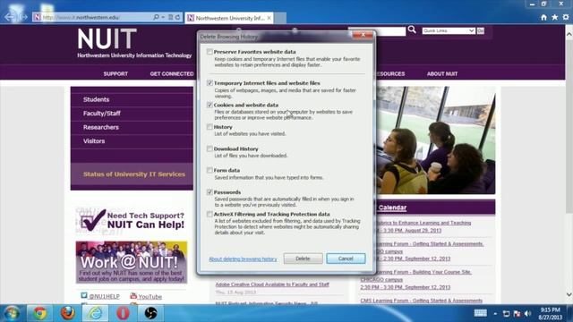Open the black swirl app on the taskbar
The width and height of the screenshot is (573, 322).
coord(150,313)
